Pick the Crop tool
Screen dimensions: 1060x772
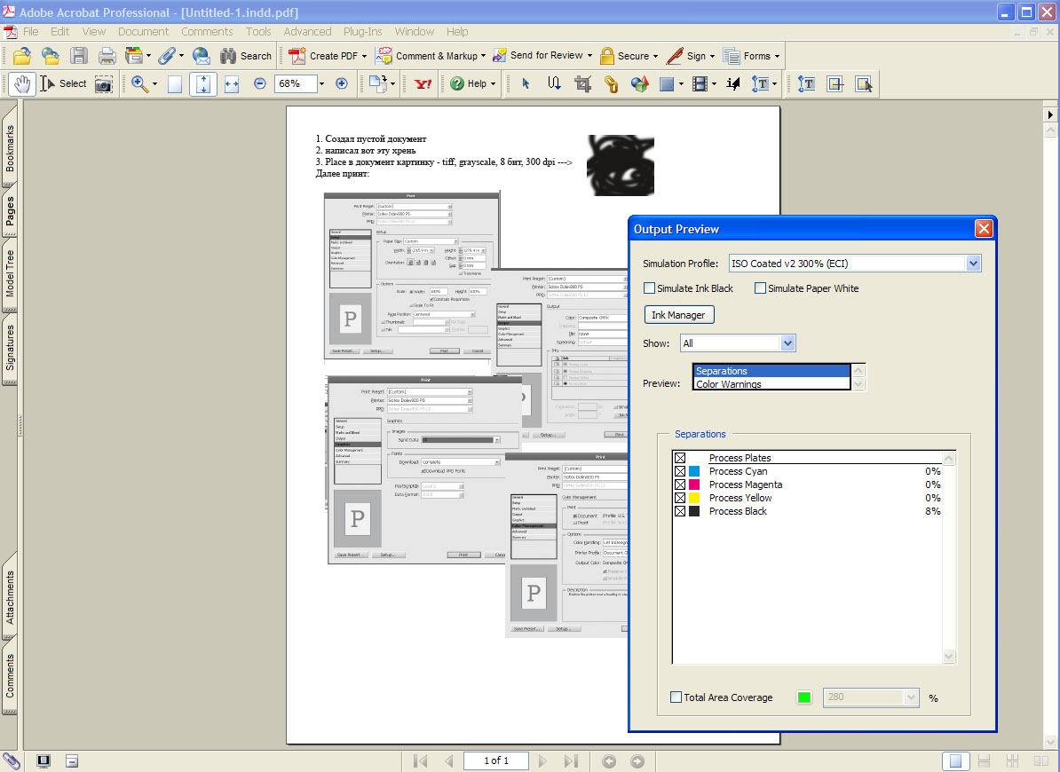coord(582,83)
